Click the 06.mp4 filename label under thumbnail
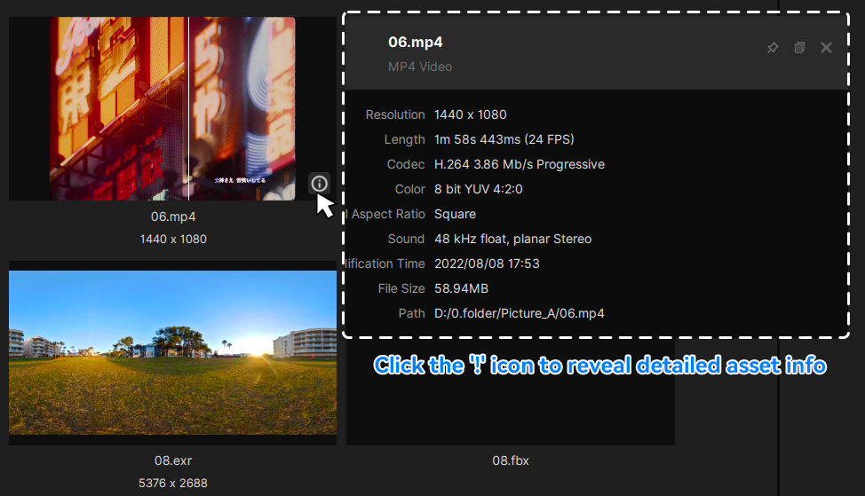This screenshot has height=496, width=865. [x=173, y=217]
